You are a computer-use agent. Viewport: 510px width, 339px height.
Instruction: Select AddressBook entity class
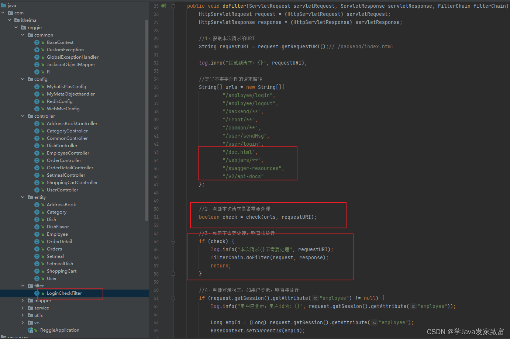61,205
